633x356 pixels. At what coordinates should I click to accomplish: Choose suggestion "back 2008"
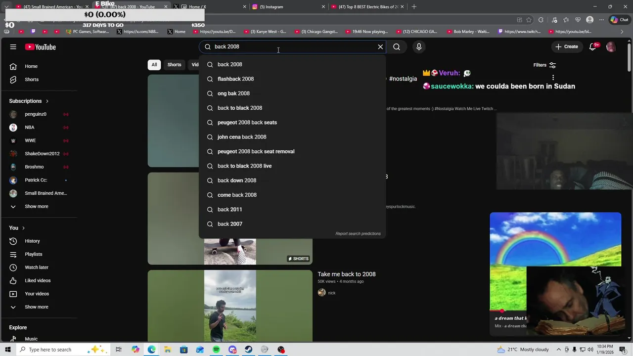292,64
